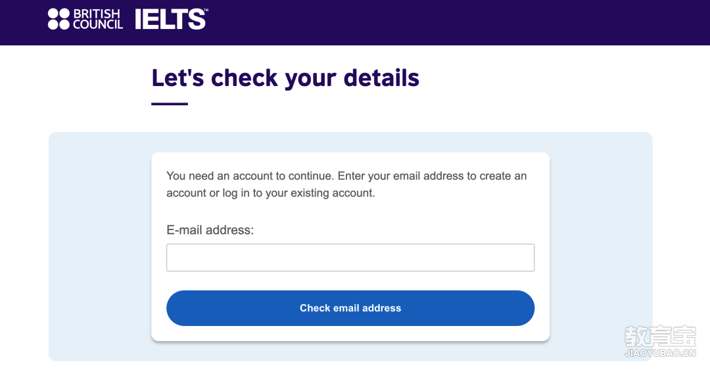Click the short underline bar below heading
710x372 pixels.
point(170,104)
